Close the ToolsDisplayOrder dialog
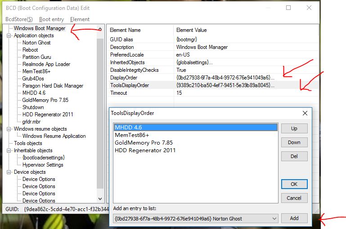The width and height of the screenshot is (346, 229). click(305, 113)
